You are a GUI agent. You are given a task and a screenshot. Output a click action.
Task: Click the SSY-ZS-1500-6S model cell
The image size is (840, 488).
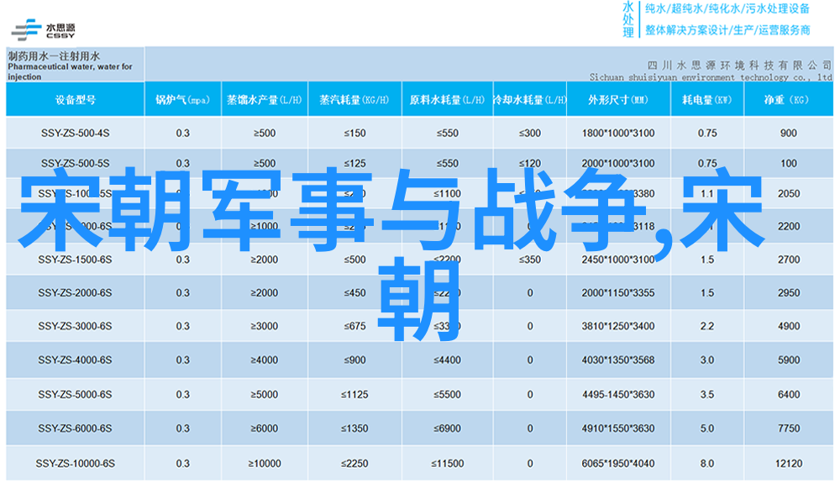pyautogui.click(x=75, y=260)
